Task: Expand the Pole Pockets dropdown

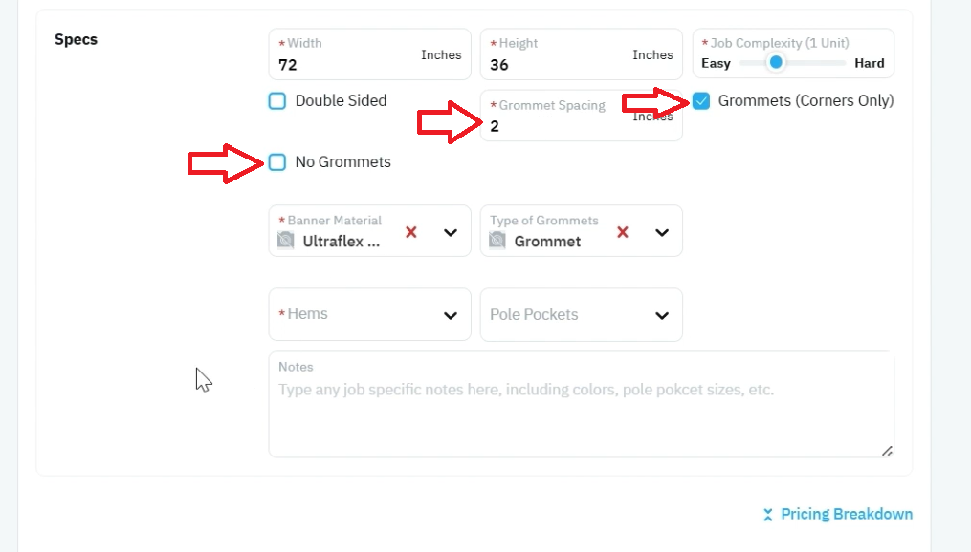Action: [582, 314]
